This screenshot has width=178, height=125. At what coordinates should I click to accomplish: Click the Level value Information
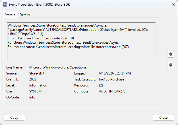tap(38, 85)
